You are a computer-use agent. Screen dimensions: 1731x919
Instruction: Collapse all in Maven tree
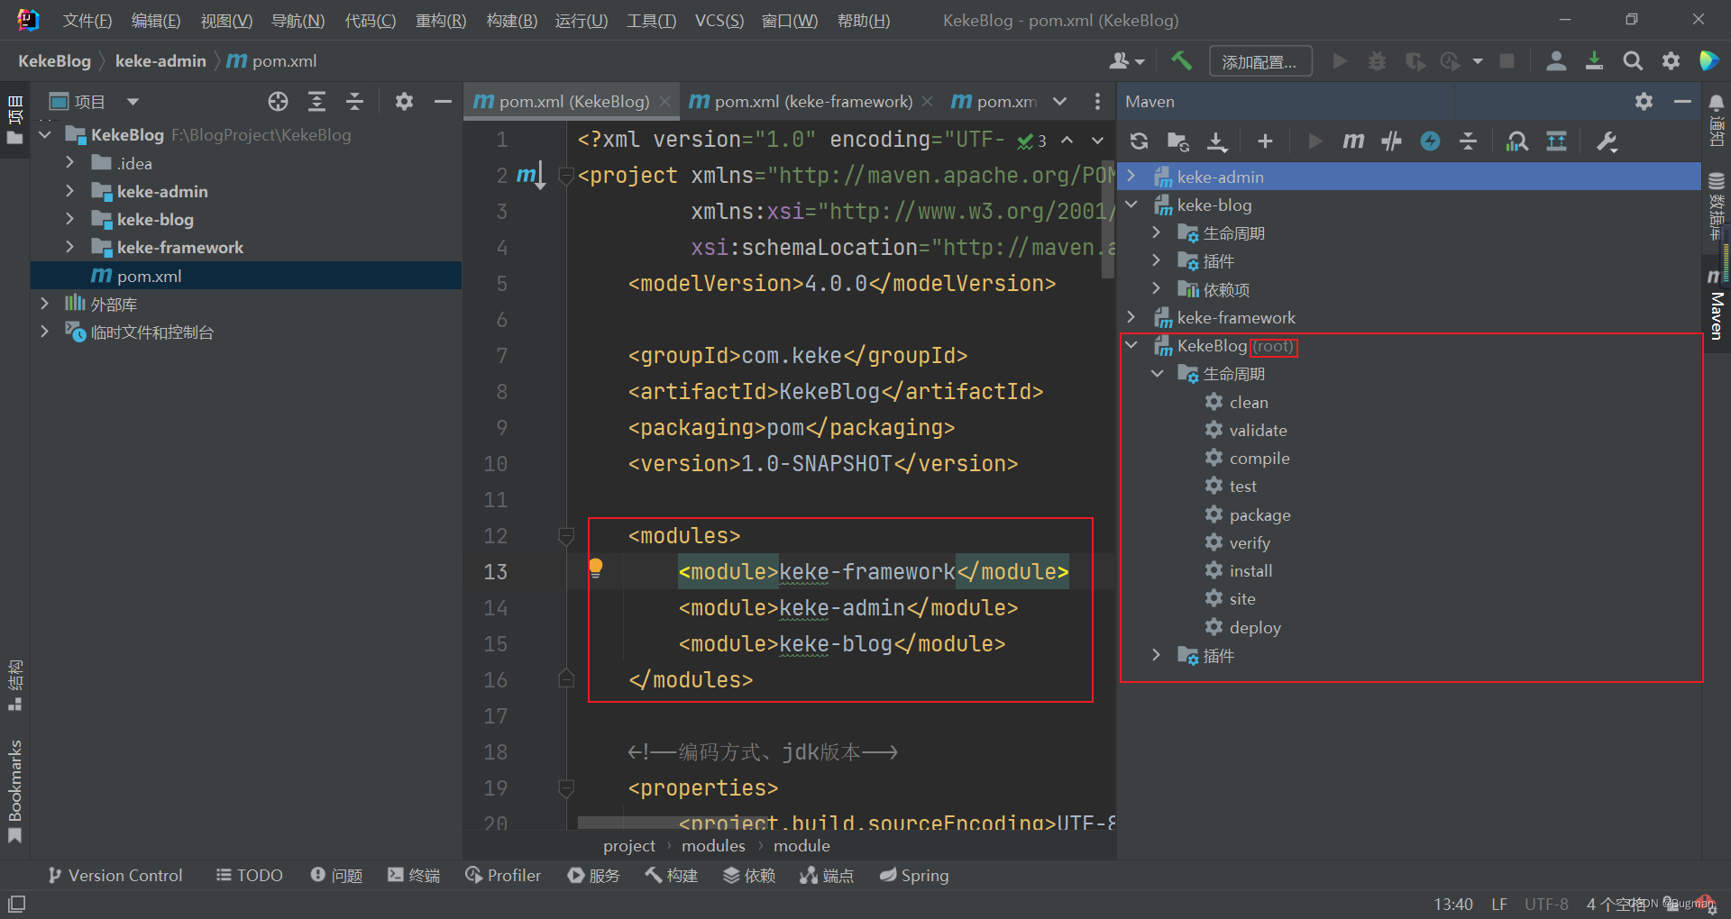(x=1469, y=141)
